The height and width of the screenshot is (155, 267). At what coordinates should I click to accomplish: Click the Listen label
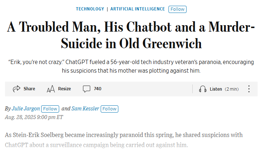[216, 89]
